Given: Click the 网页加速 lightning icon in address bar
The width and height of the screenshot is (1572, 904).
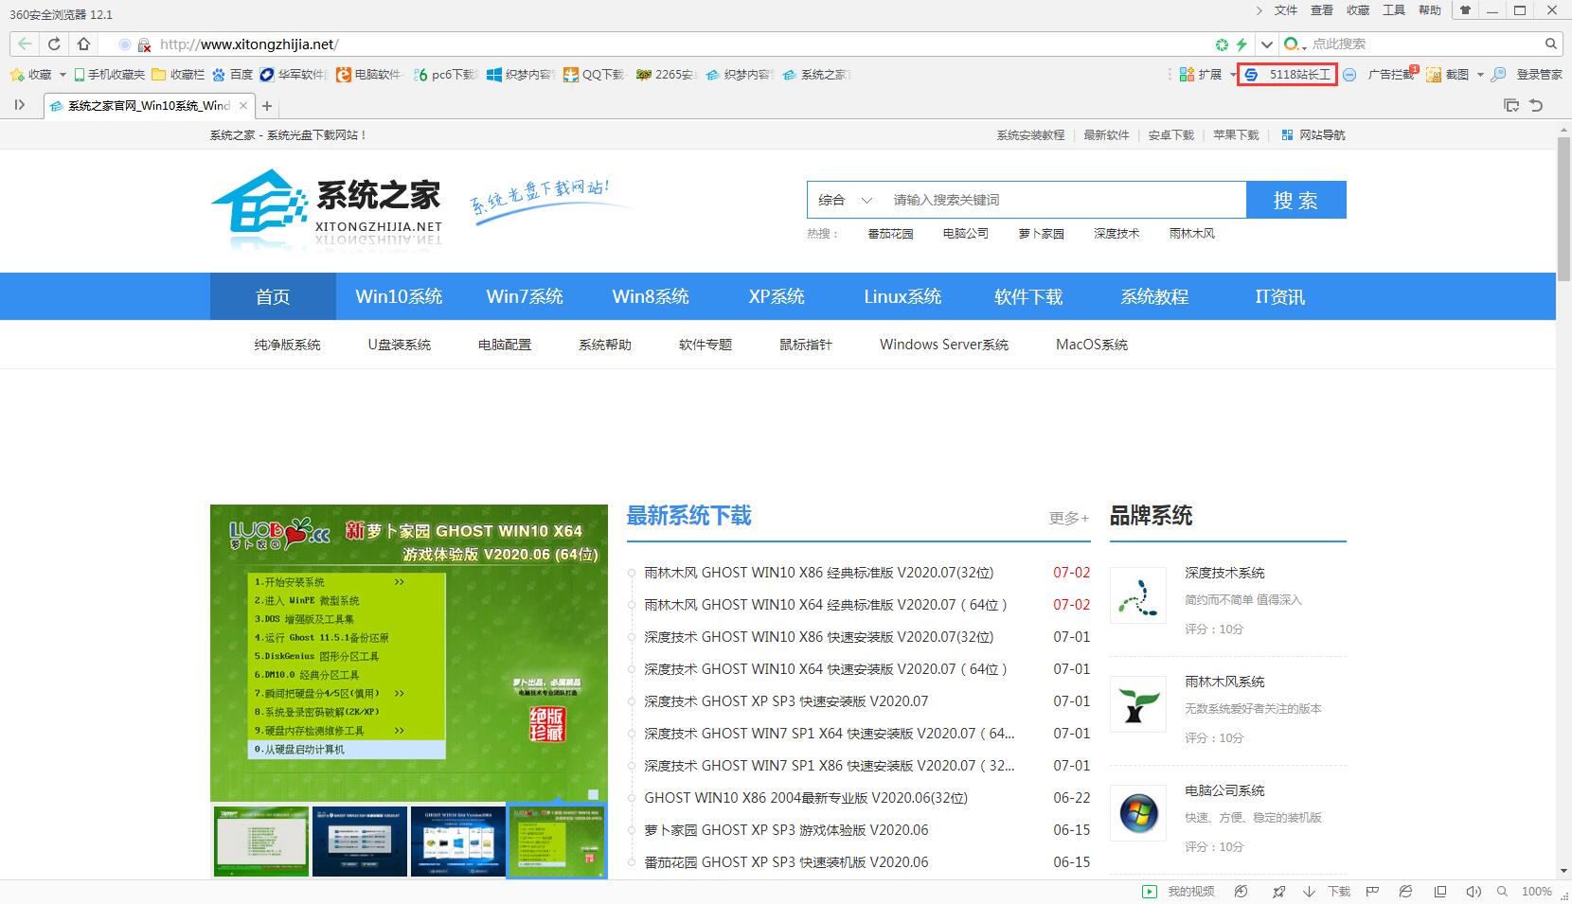Looking at the screenshot, I should click(1241, 44).
